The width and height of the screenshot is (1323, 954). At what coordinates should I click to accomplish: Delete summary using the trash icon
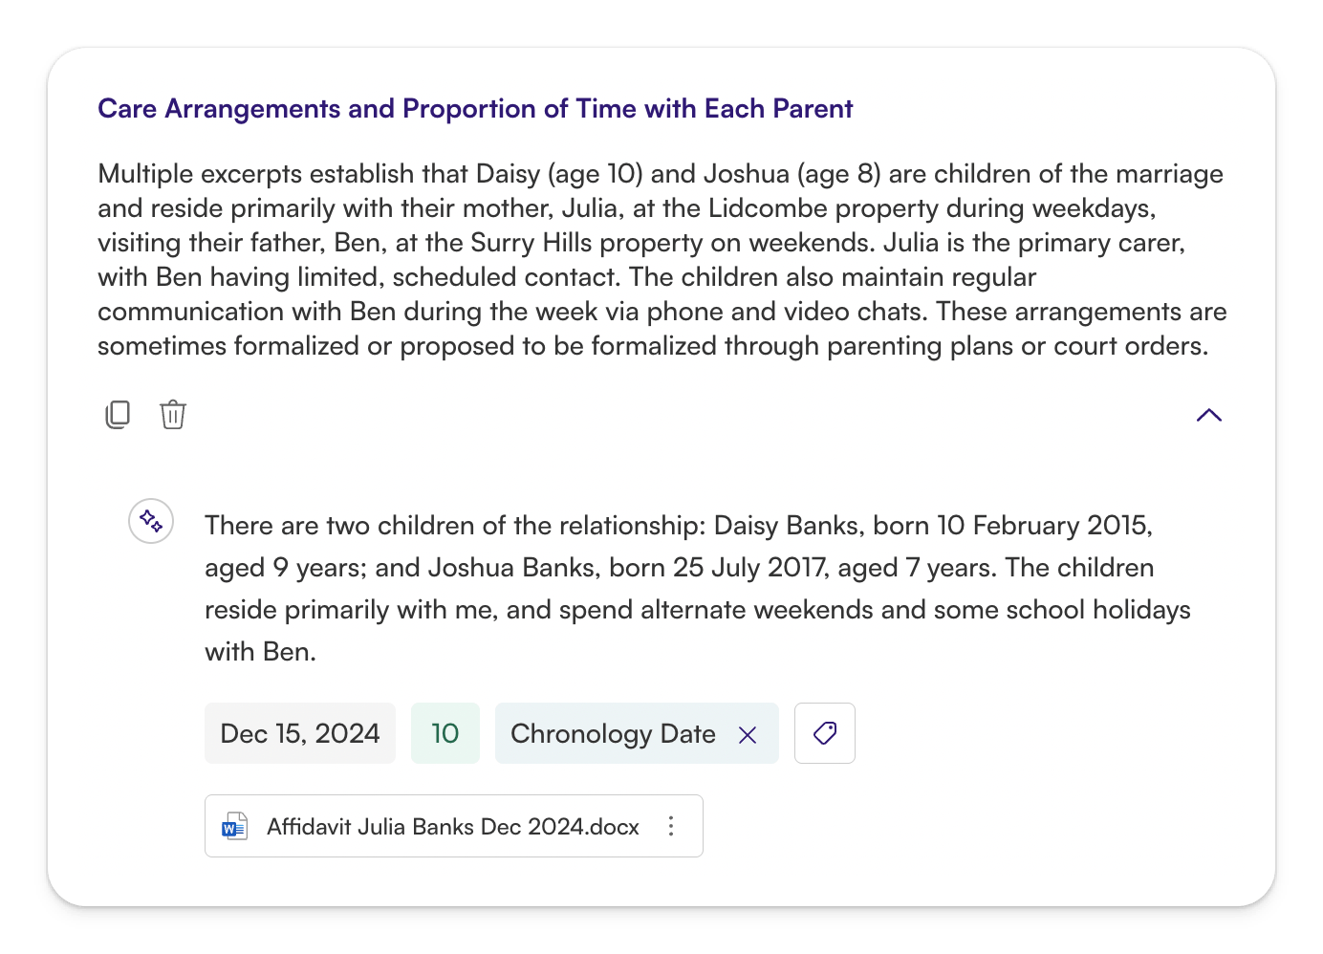pos(173,415)
